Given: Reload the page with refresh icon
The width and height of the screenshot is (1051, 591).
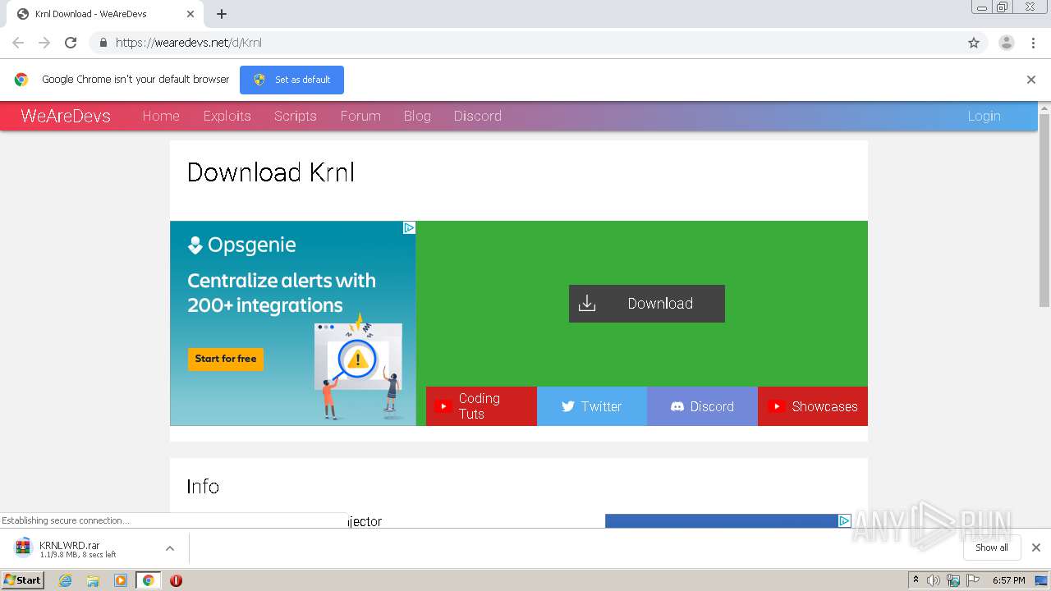Looking at the screenshot, I should pyautogui.click(x=71, y=43).
